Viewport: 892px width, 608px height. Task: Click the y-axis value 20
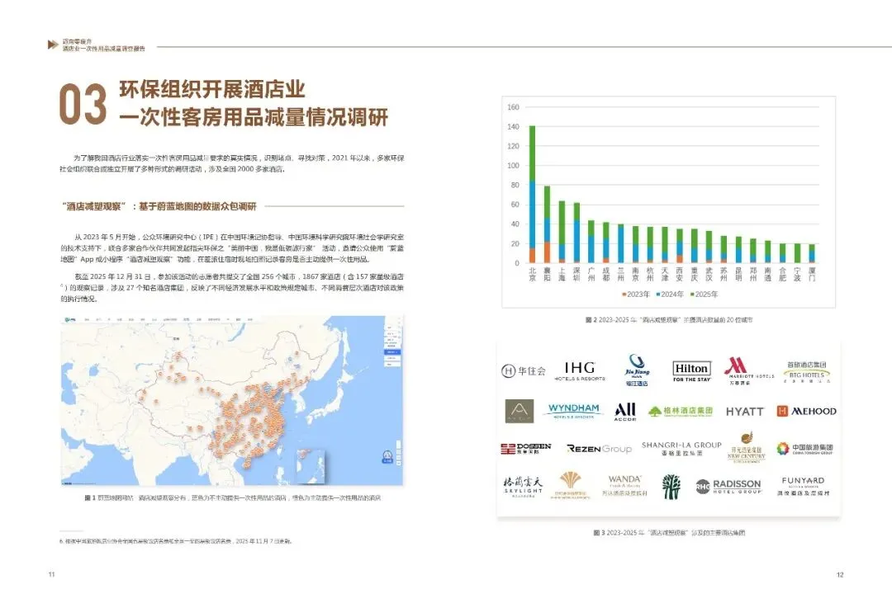pos(515,243)
